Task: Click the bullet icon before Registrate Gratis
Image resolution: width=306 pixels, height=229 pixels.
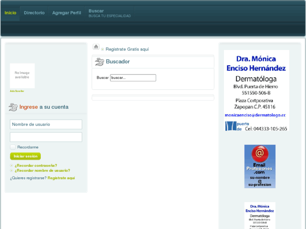Action: [102, 49]
